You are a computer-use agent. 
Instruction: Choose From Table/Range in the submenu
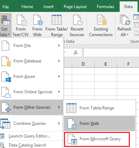click(x=100, y=108)
